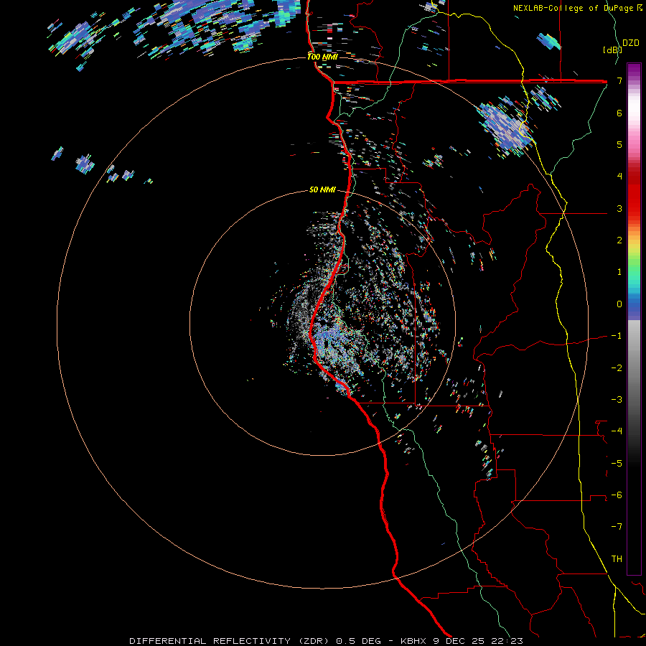The width and height of the screenshot is (646, 646).
Task: Click the '[dB]' units label
Action: (612, 50)
